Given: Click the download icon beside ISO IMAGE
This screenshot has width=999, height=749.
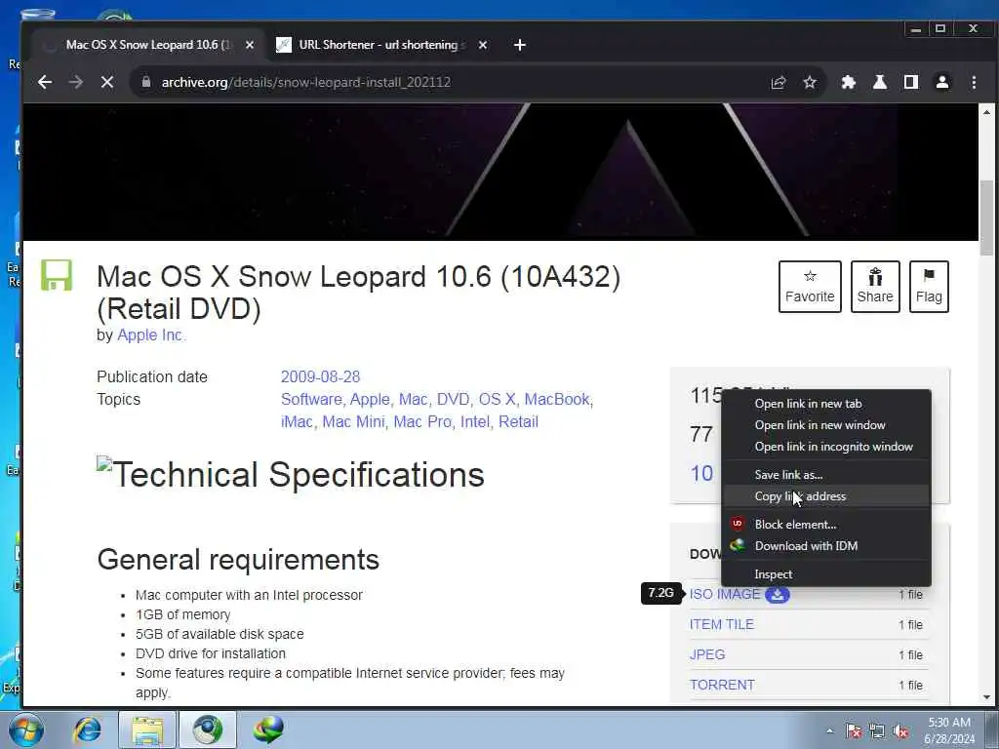Looking at the screenshot, I should 778,595.
